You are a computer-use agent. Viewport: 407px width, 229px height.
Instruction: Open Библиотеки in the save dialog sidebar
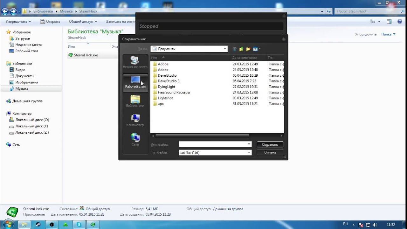point(135,101)
